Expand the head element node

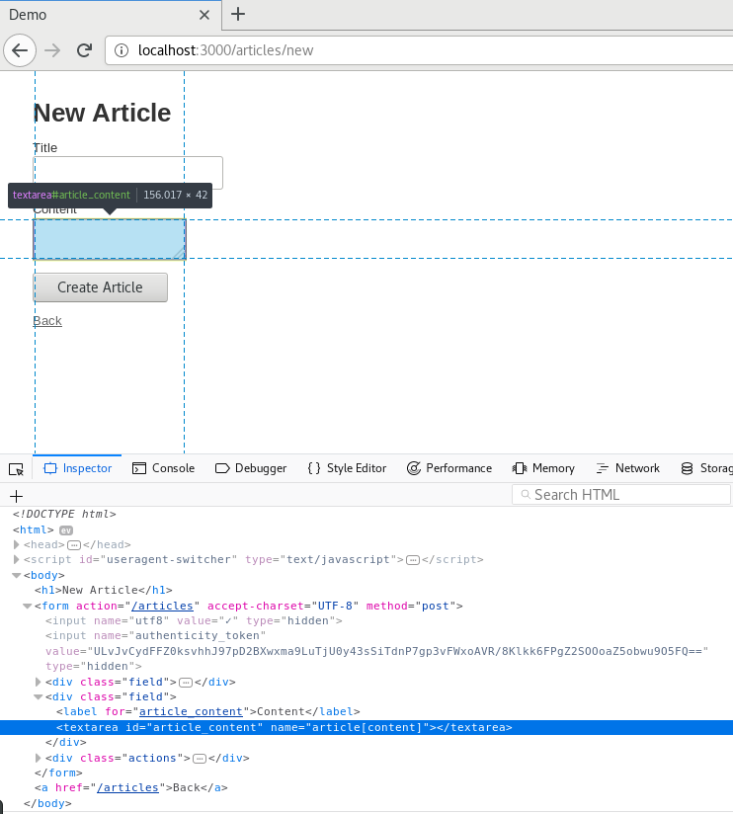click(17, 545)
